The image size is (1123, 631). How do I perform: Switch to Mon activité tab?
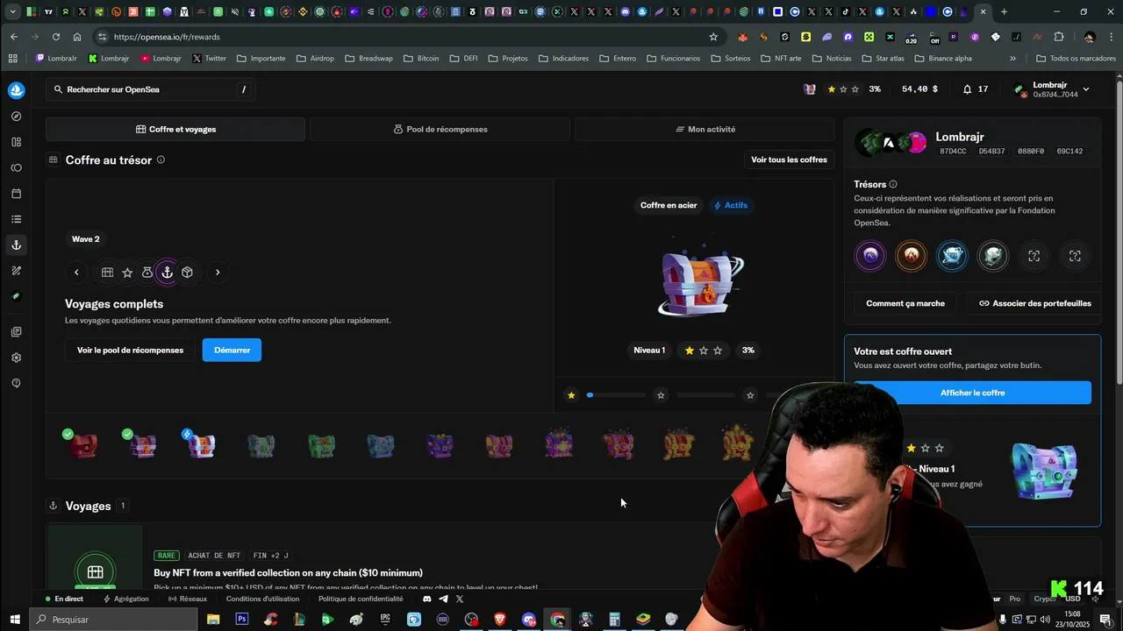point(705,129)
